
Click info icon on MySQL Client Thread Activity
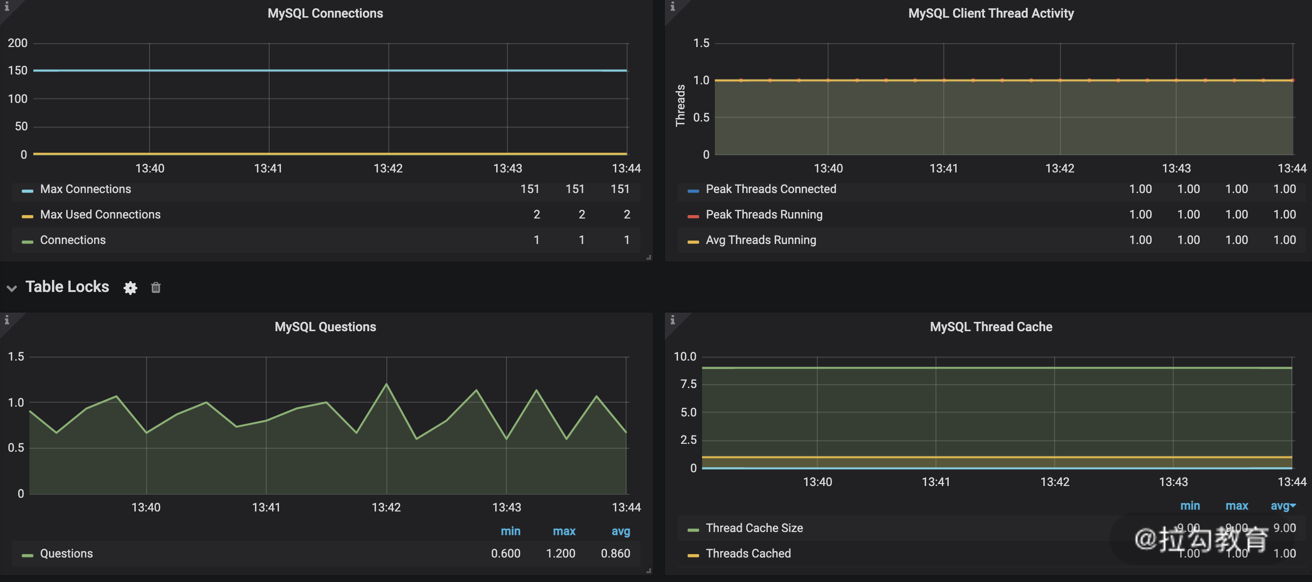[672, 7]
